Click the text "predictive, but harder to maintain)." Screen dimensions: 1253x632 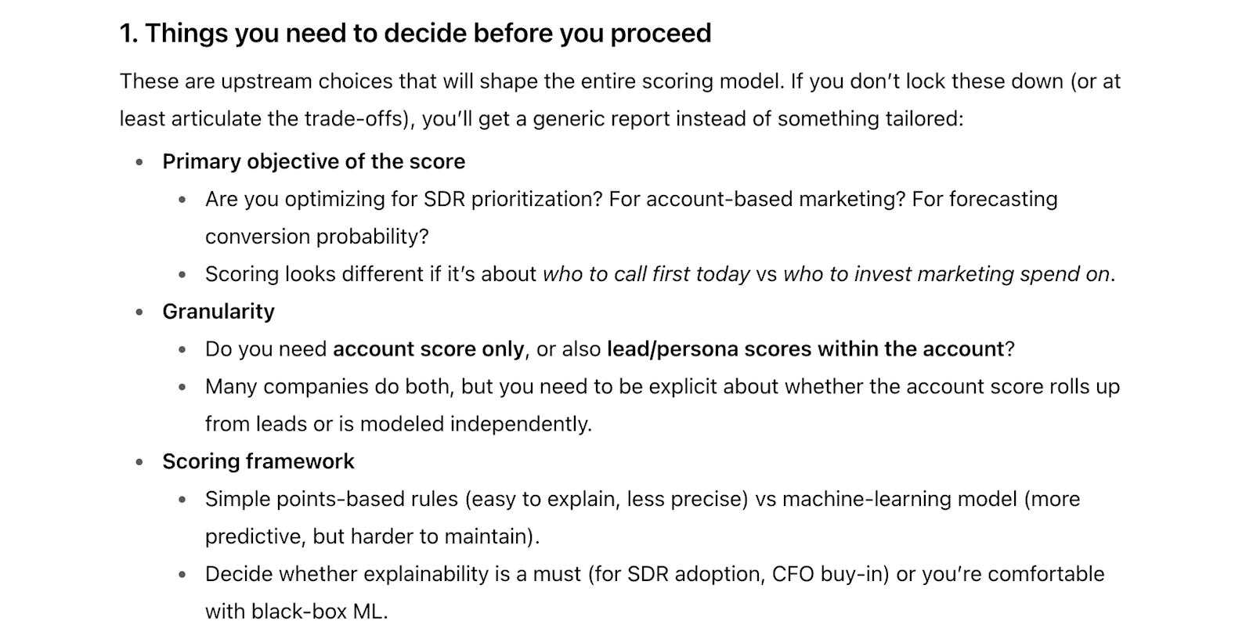tap(372, 536)
